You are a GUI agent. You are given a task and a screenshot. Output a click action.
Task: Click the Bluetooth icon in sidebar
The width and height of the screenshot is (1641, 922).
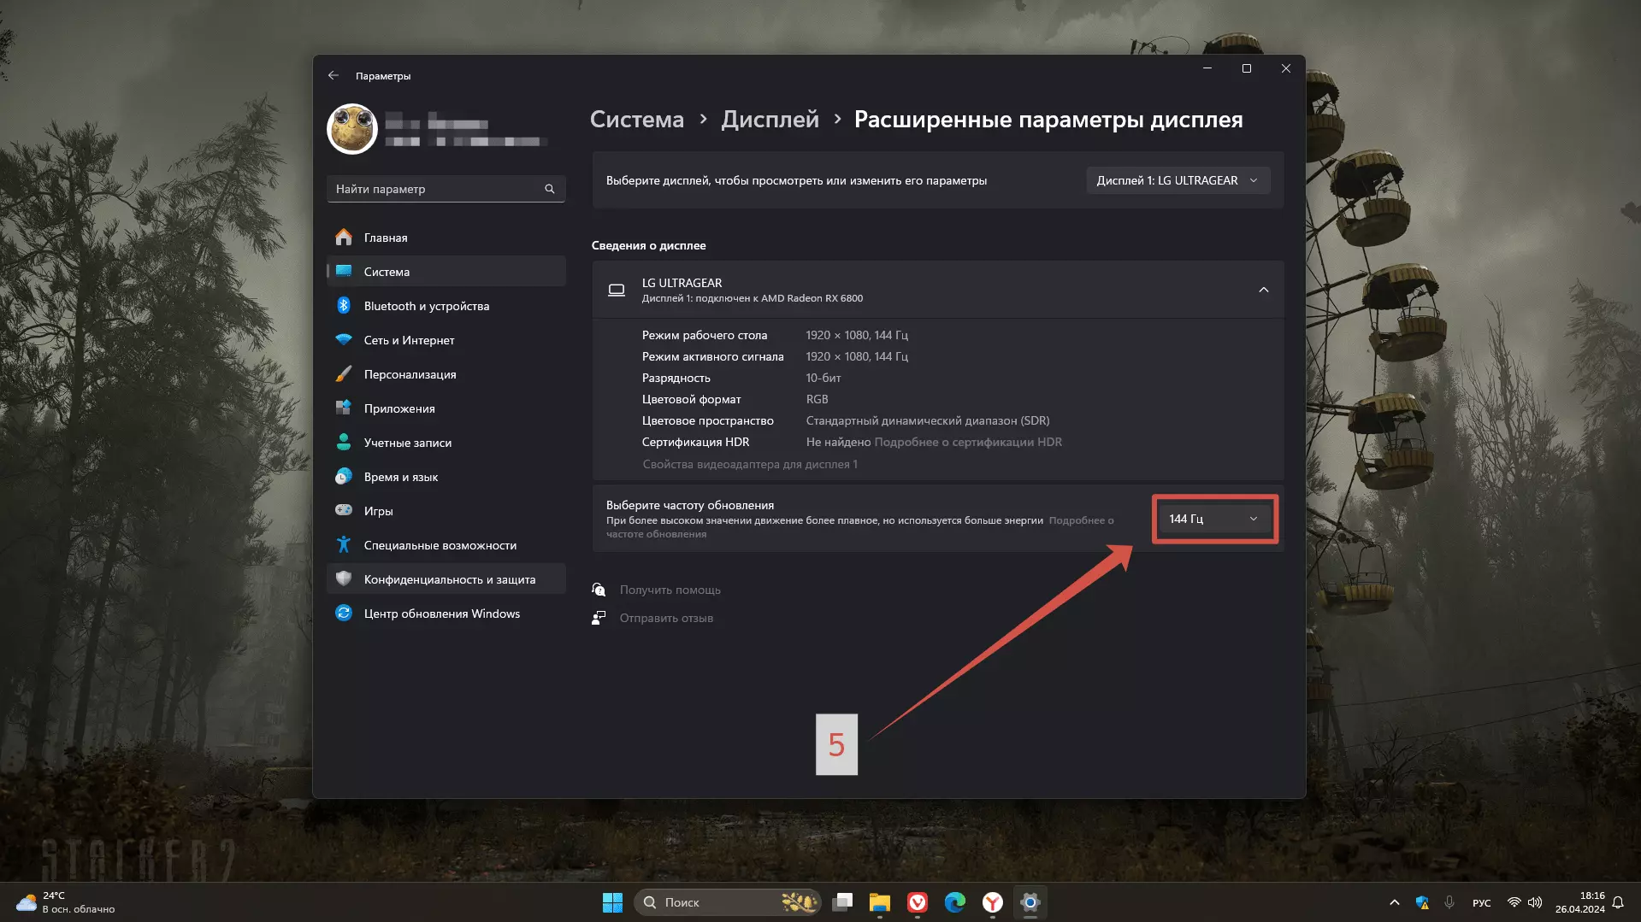point(344,305)
